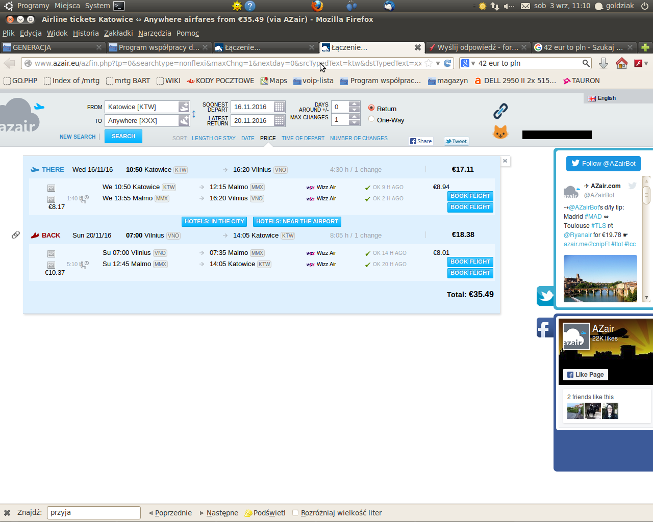
Task: Enable the Rozróżniaj wielkość liter checkbox
Action: coord(295,513)
